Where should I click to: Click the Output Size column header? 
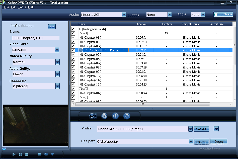pos(216,24)
